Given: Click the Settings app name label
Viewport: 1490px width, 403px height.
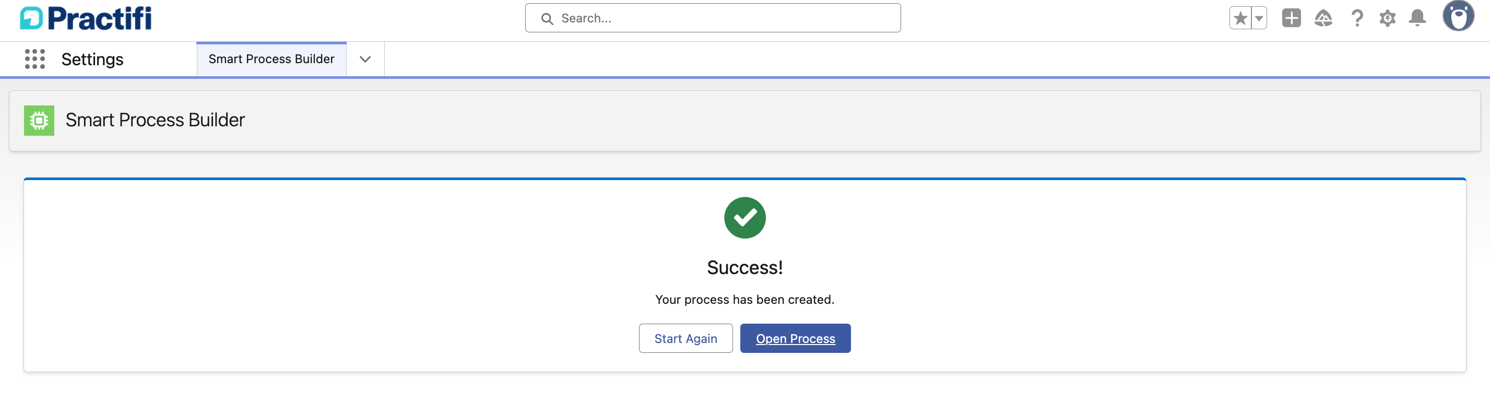Looking at the screenshot, I should click(x=92, y=59).
